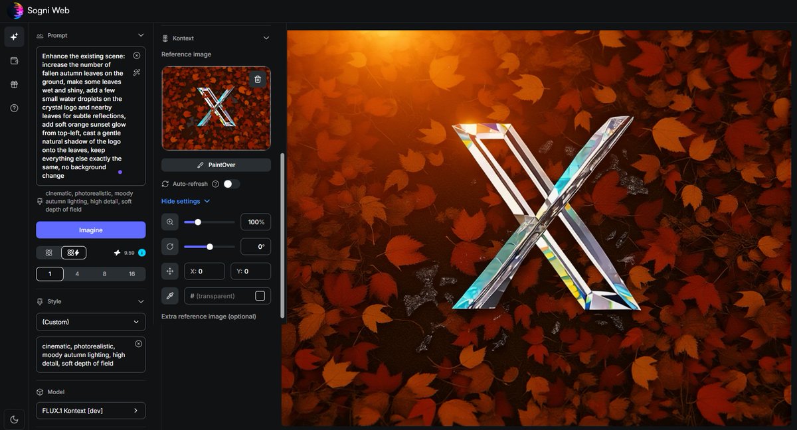The image size is (797, 430).
Task: Click the rotation slider handle
Action: coord(210,247)
